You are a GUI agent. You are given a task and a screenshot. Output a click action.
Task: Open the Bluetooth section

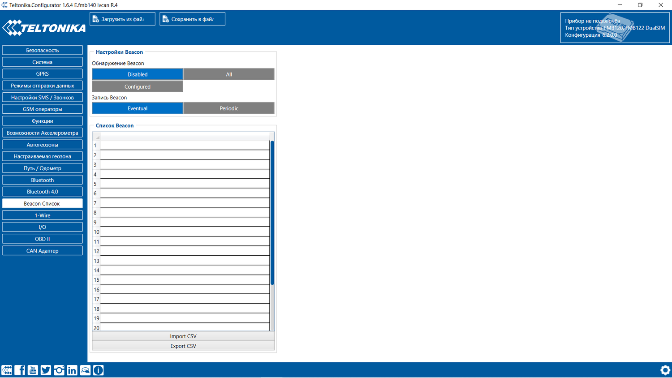click(43, 180)
